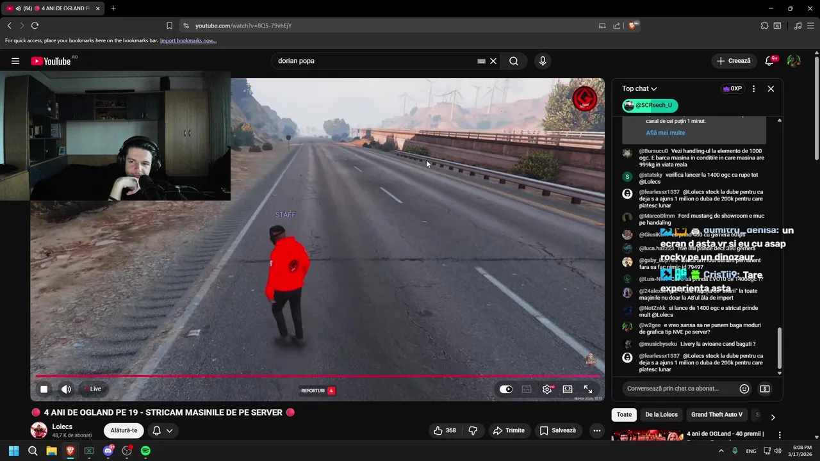This screenshot has width=820, height=461.
Task: Toggle autoplay switch in the player
Action: (x=506, y=389)
